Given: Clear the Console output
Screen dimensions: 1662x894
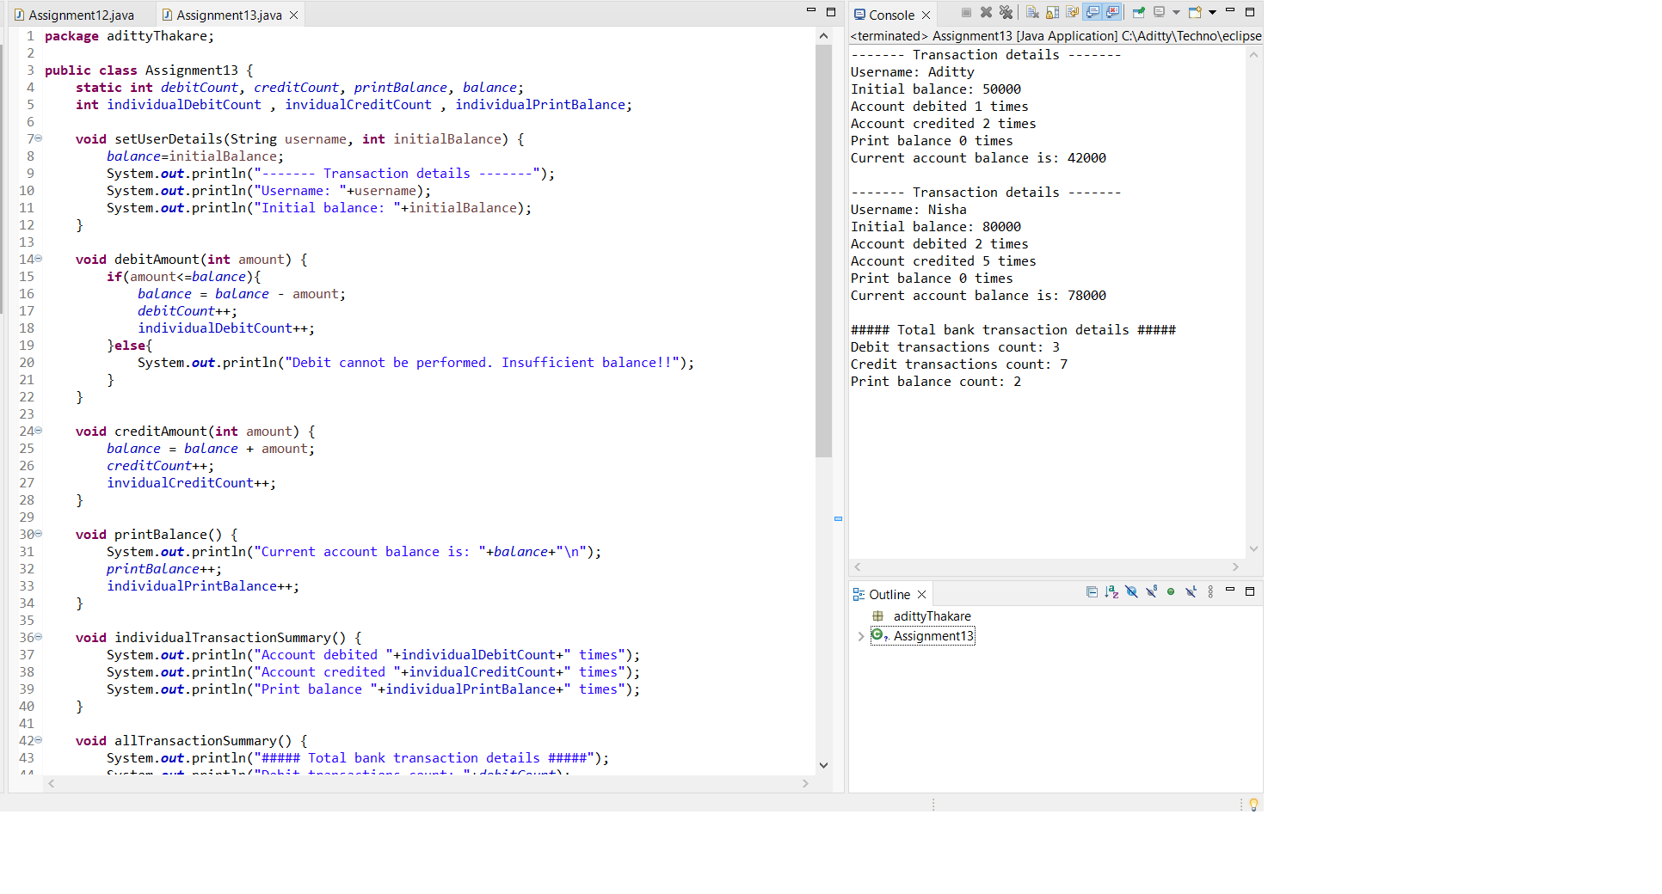Looking at the screenshot, I should [x=1032, y=12].
